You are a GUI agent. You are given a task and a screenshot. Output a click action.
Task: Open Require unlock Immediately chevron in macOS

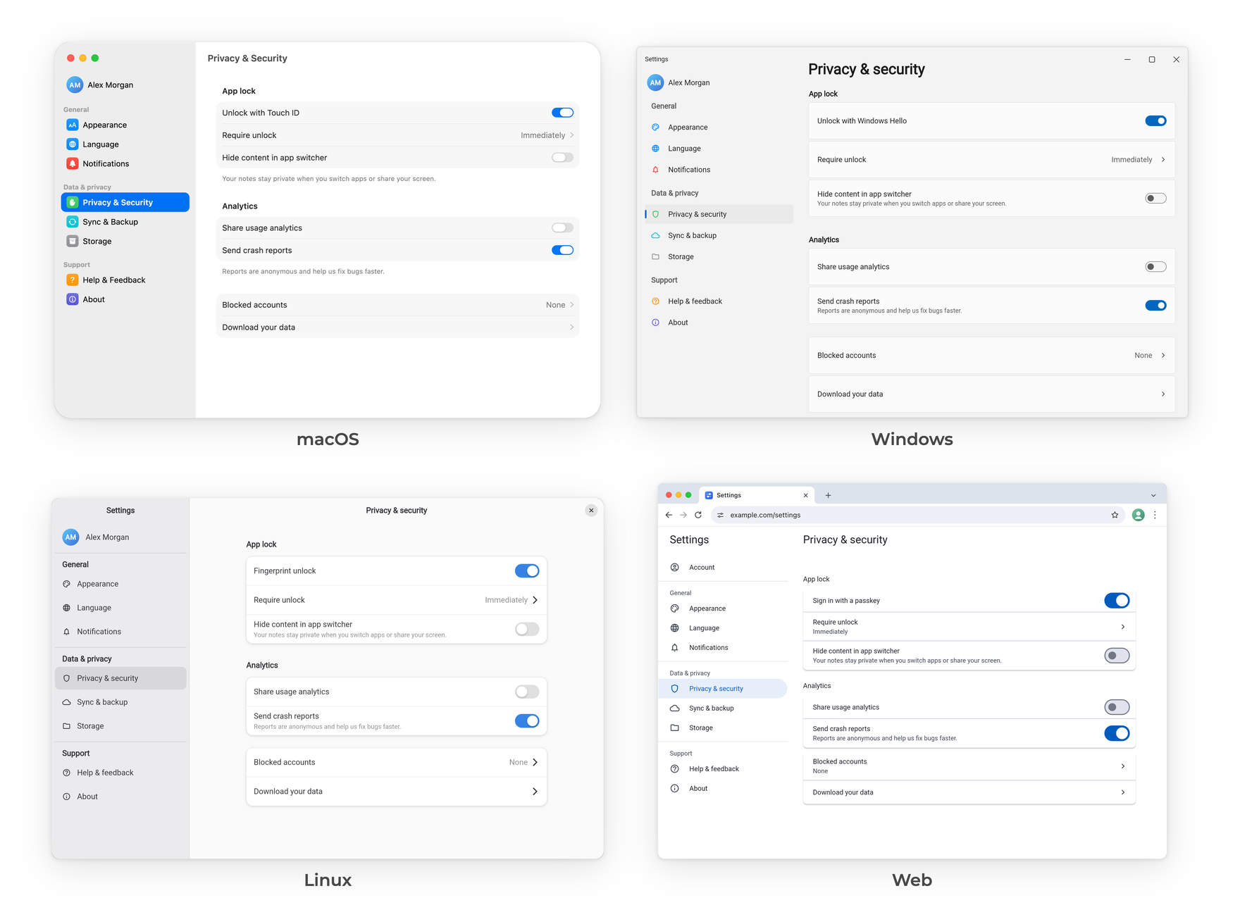pyautogui.click(x=571, y=135)
